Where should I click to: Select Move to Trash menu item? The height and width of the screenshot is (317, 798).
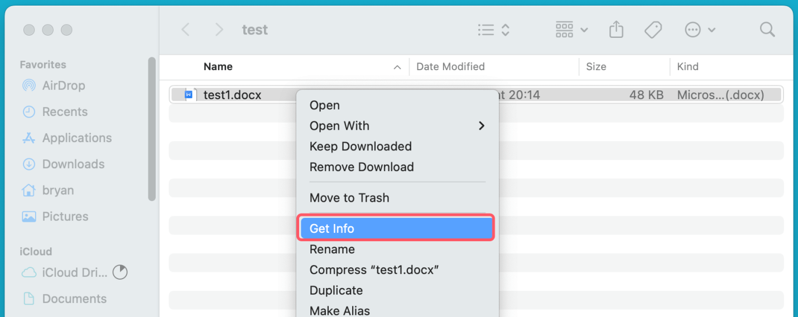(349, 198)
